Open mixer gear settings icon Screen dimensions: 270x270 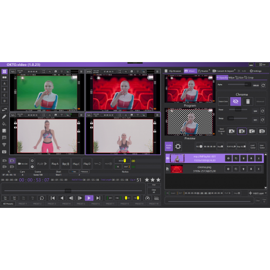(178, 146)
